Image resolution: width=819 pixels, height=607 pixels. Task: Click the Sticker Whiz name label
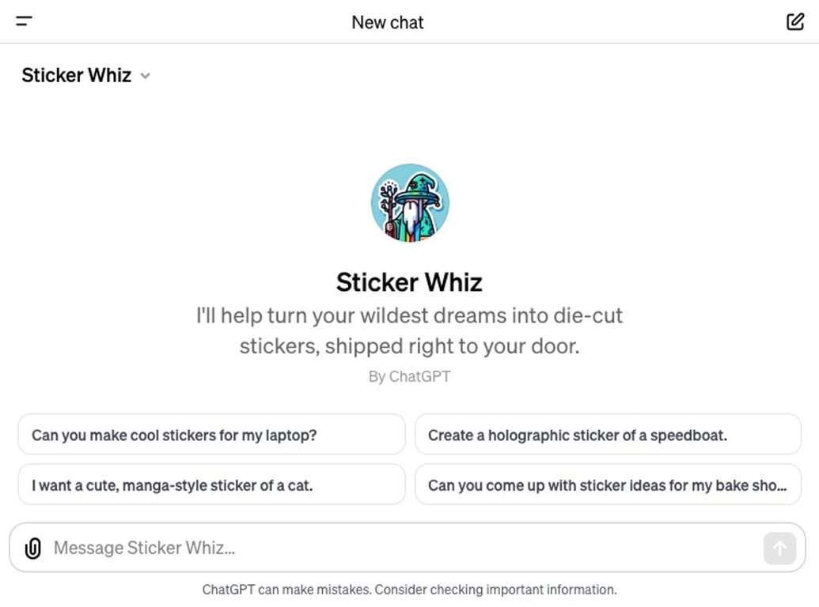[76, 75]
